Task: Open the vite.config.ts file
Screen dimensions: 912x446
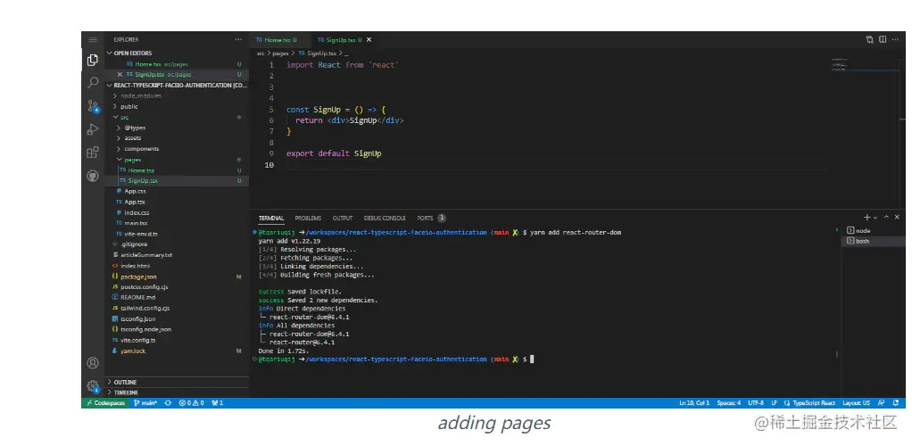Action: (177, 340)
